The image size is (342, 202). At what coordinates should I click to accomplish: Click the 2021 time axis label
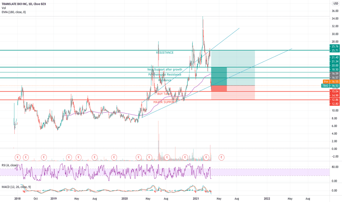[196, 198]
